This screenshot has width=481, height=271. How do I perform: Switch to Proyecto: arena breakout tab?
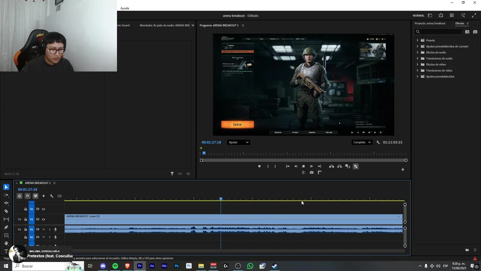point(430,23)
